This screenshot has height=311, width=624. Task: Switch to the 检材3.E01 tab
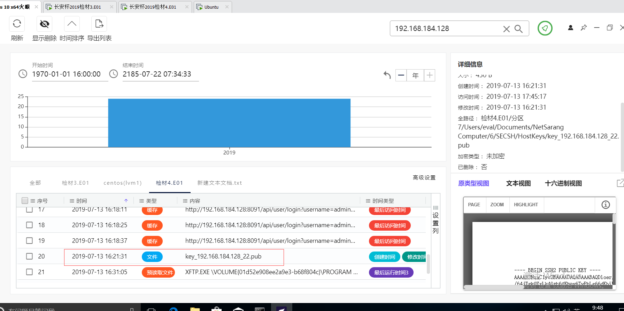[76, 183]
